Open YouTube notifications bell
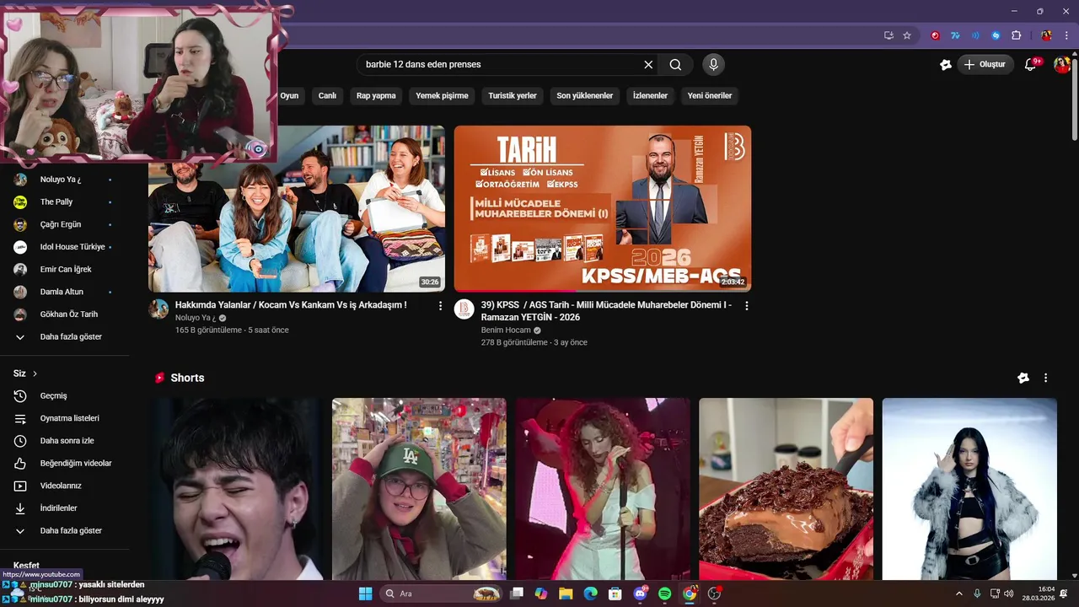This screenshot has width=1079, height=607. [1030, 65]
